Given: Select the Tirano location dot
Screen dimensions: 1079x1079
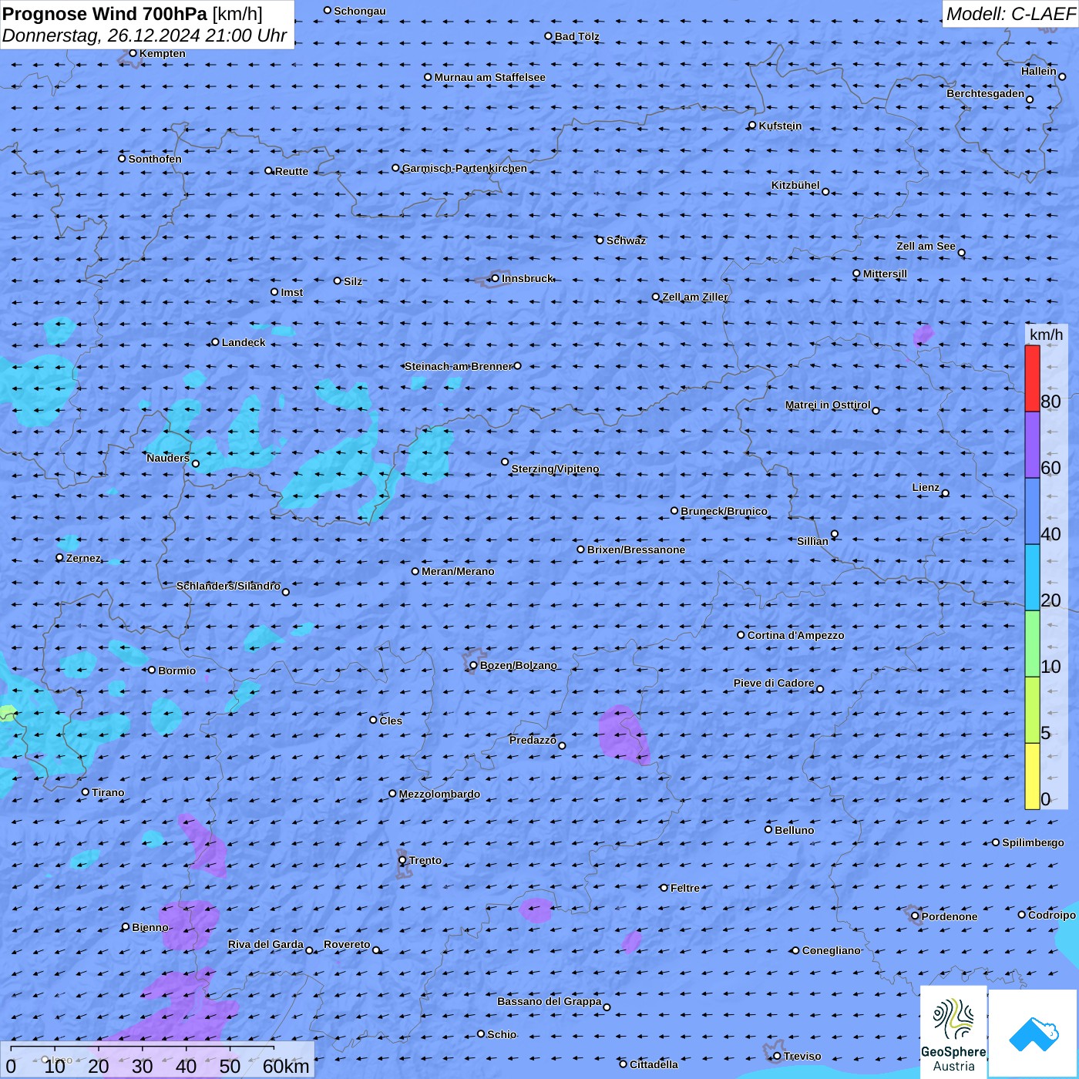Looking at the screenshot, I should tap(86, 792).
